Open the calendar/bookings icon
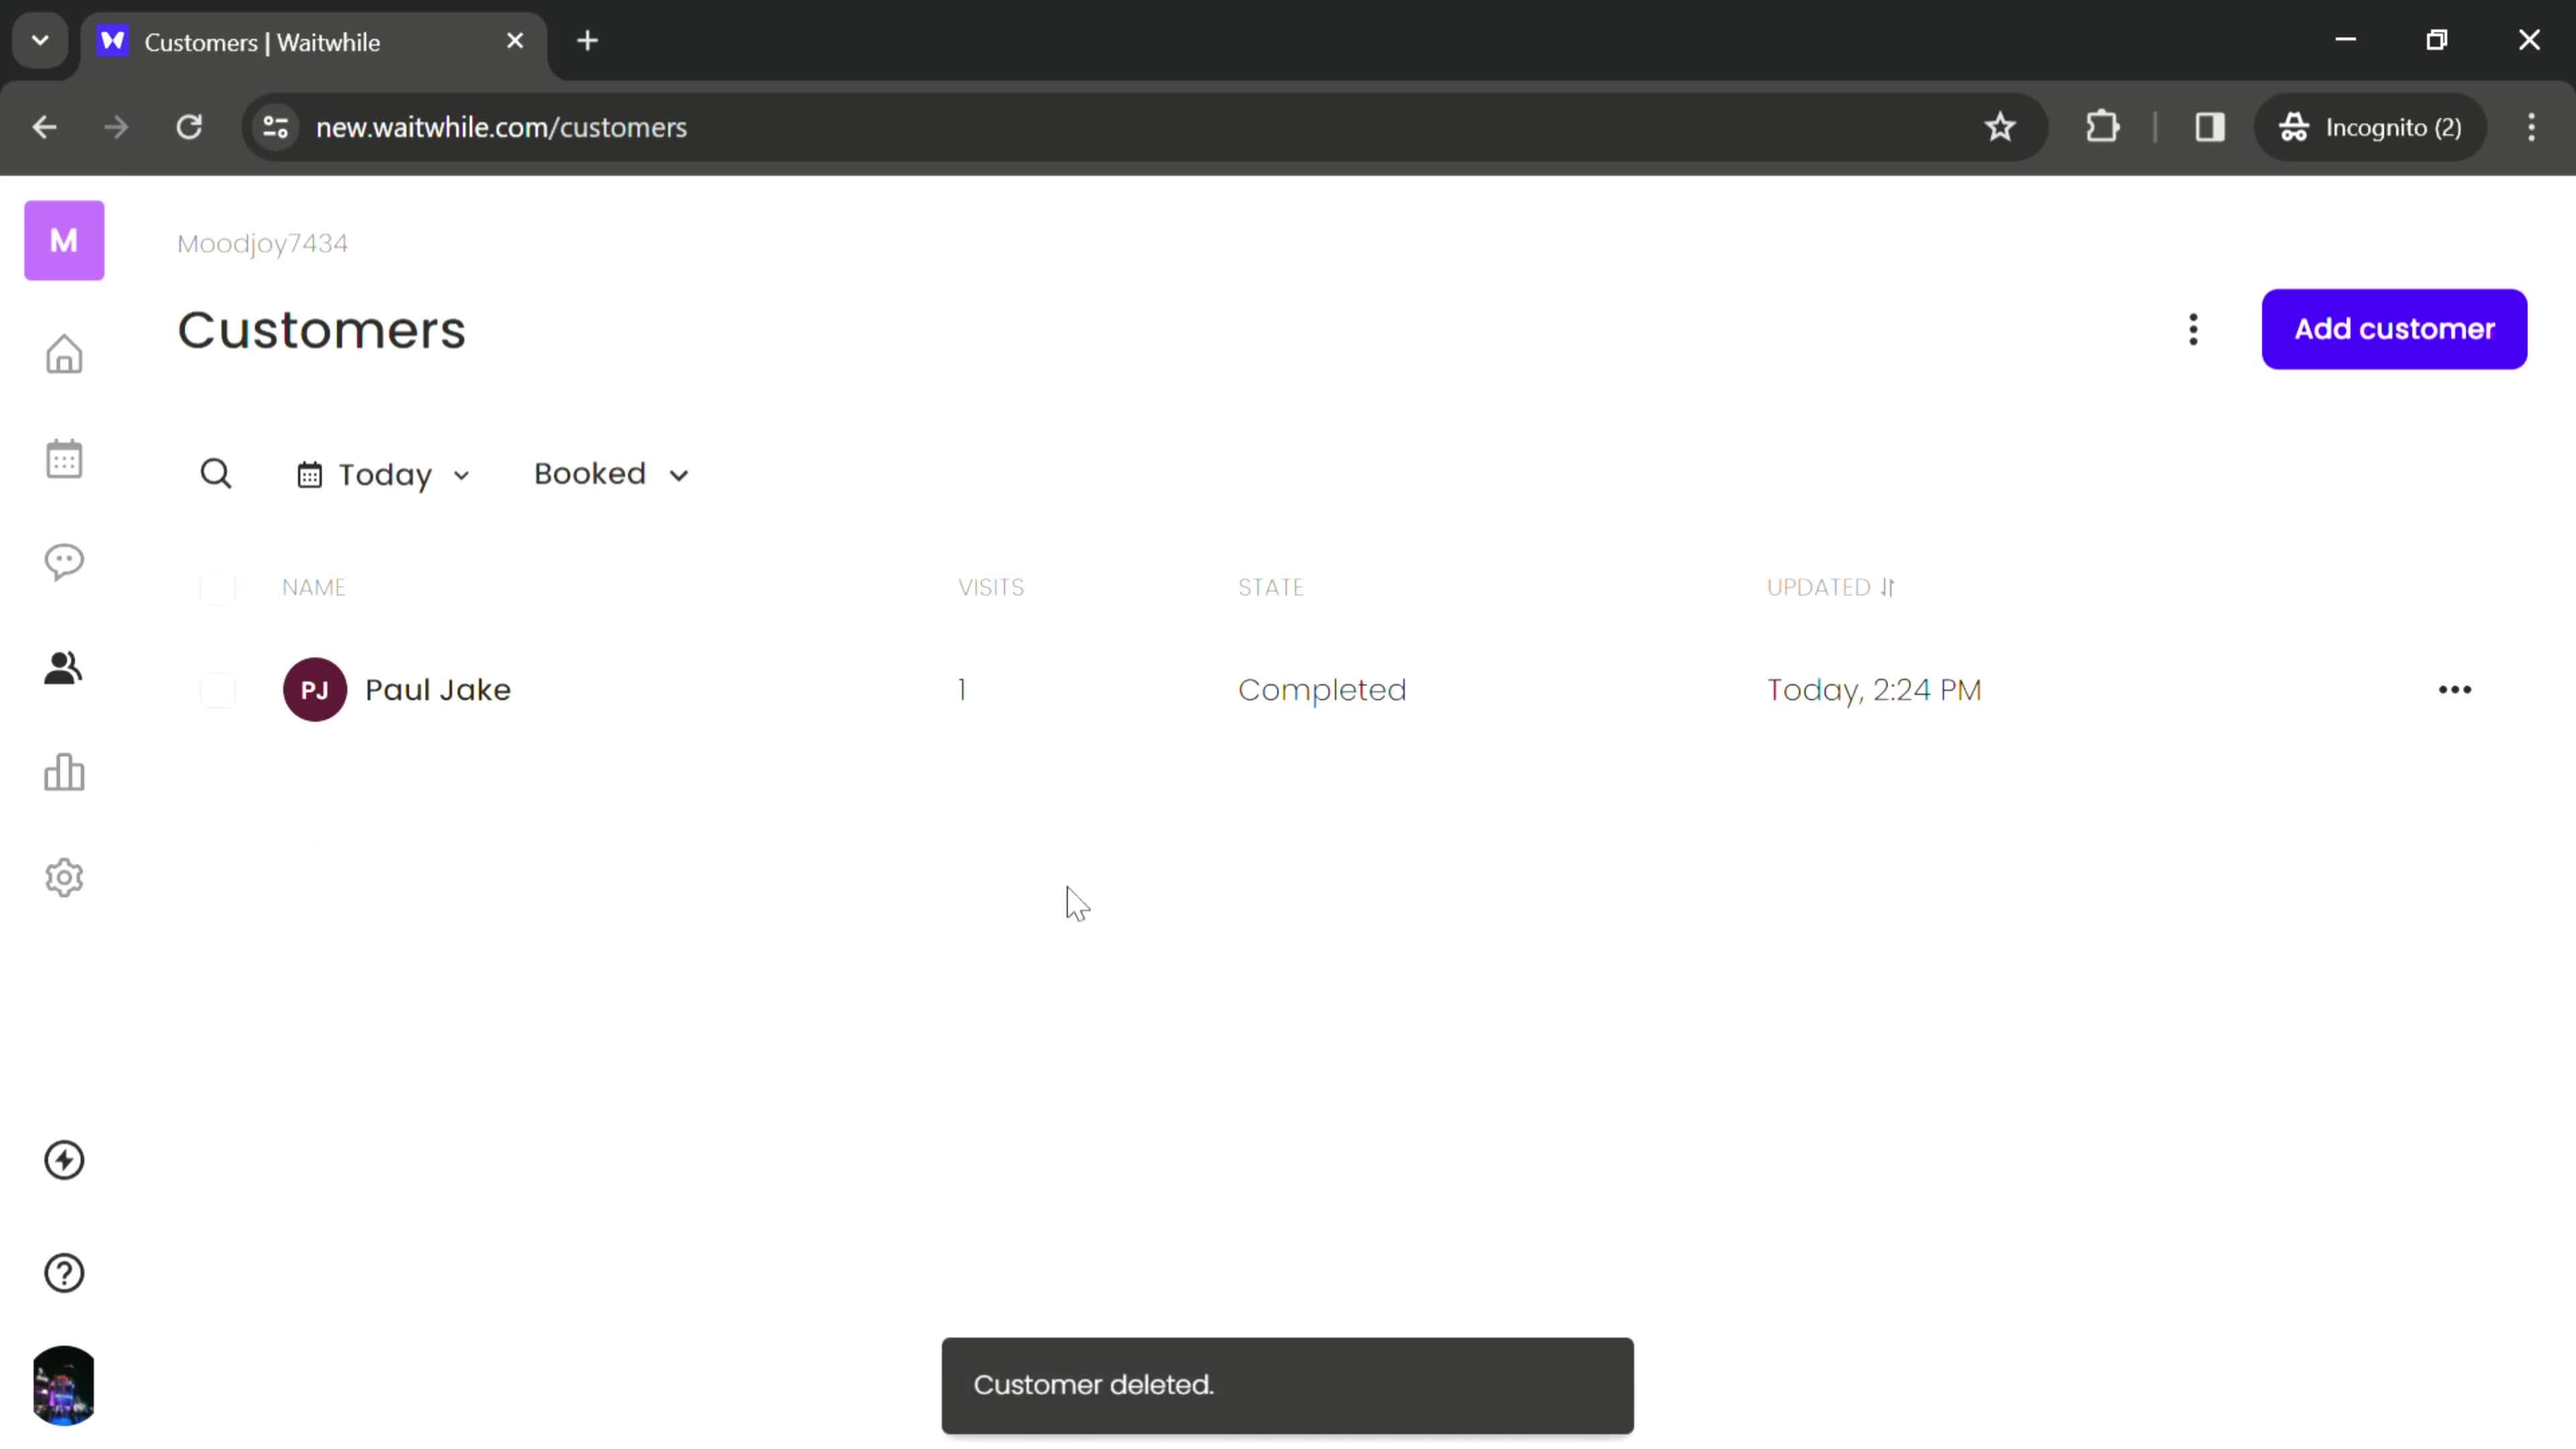The width and height of the screenshot is (2576, 1449). tap(64, 458)
